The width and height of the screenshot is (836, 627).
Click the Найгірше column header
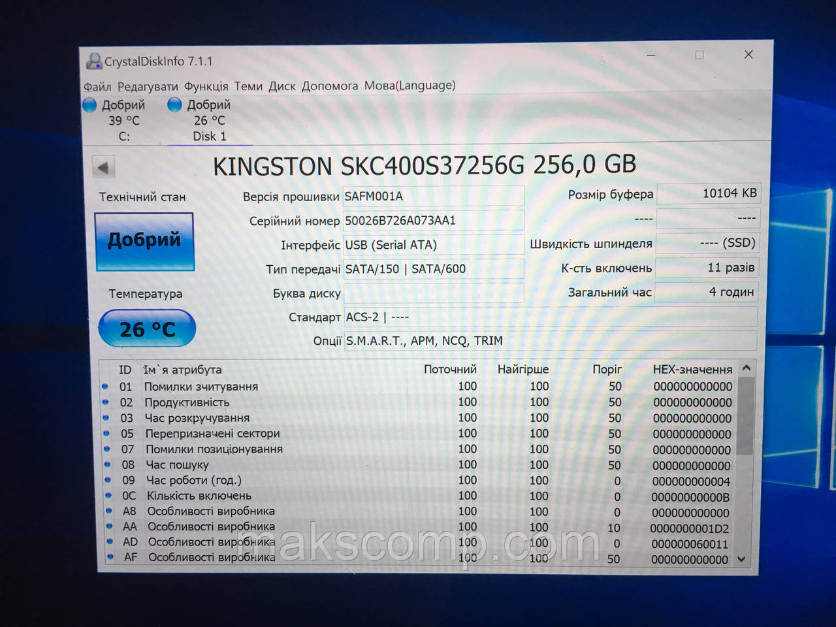pos(522,369)
